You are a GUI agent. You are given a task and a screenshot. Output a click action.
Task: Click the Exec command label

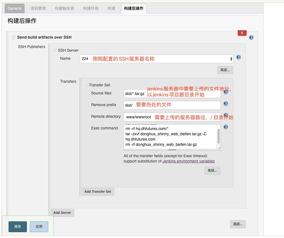coord(104,128)
